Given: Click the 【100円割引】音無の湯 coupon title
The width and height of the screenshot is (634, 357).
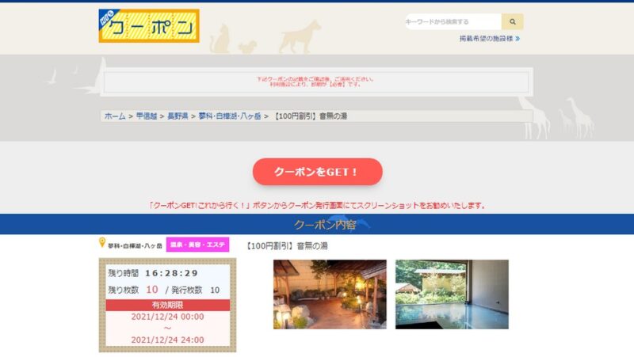Looking at the screenshot, I should click(x=286, y=246).
